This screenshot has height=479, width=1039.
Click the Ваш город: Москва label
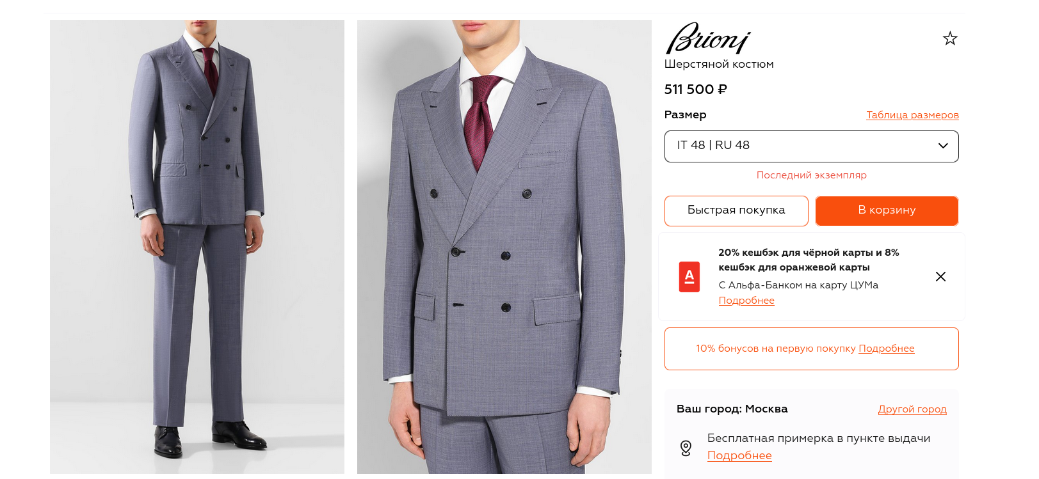(732, 409)
